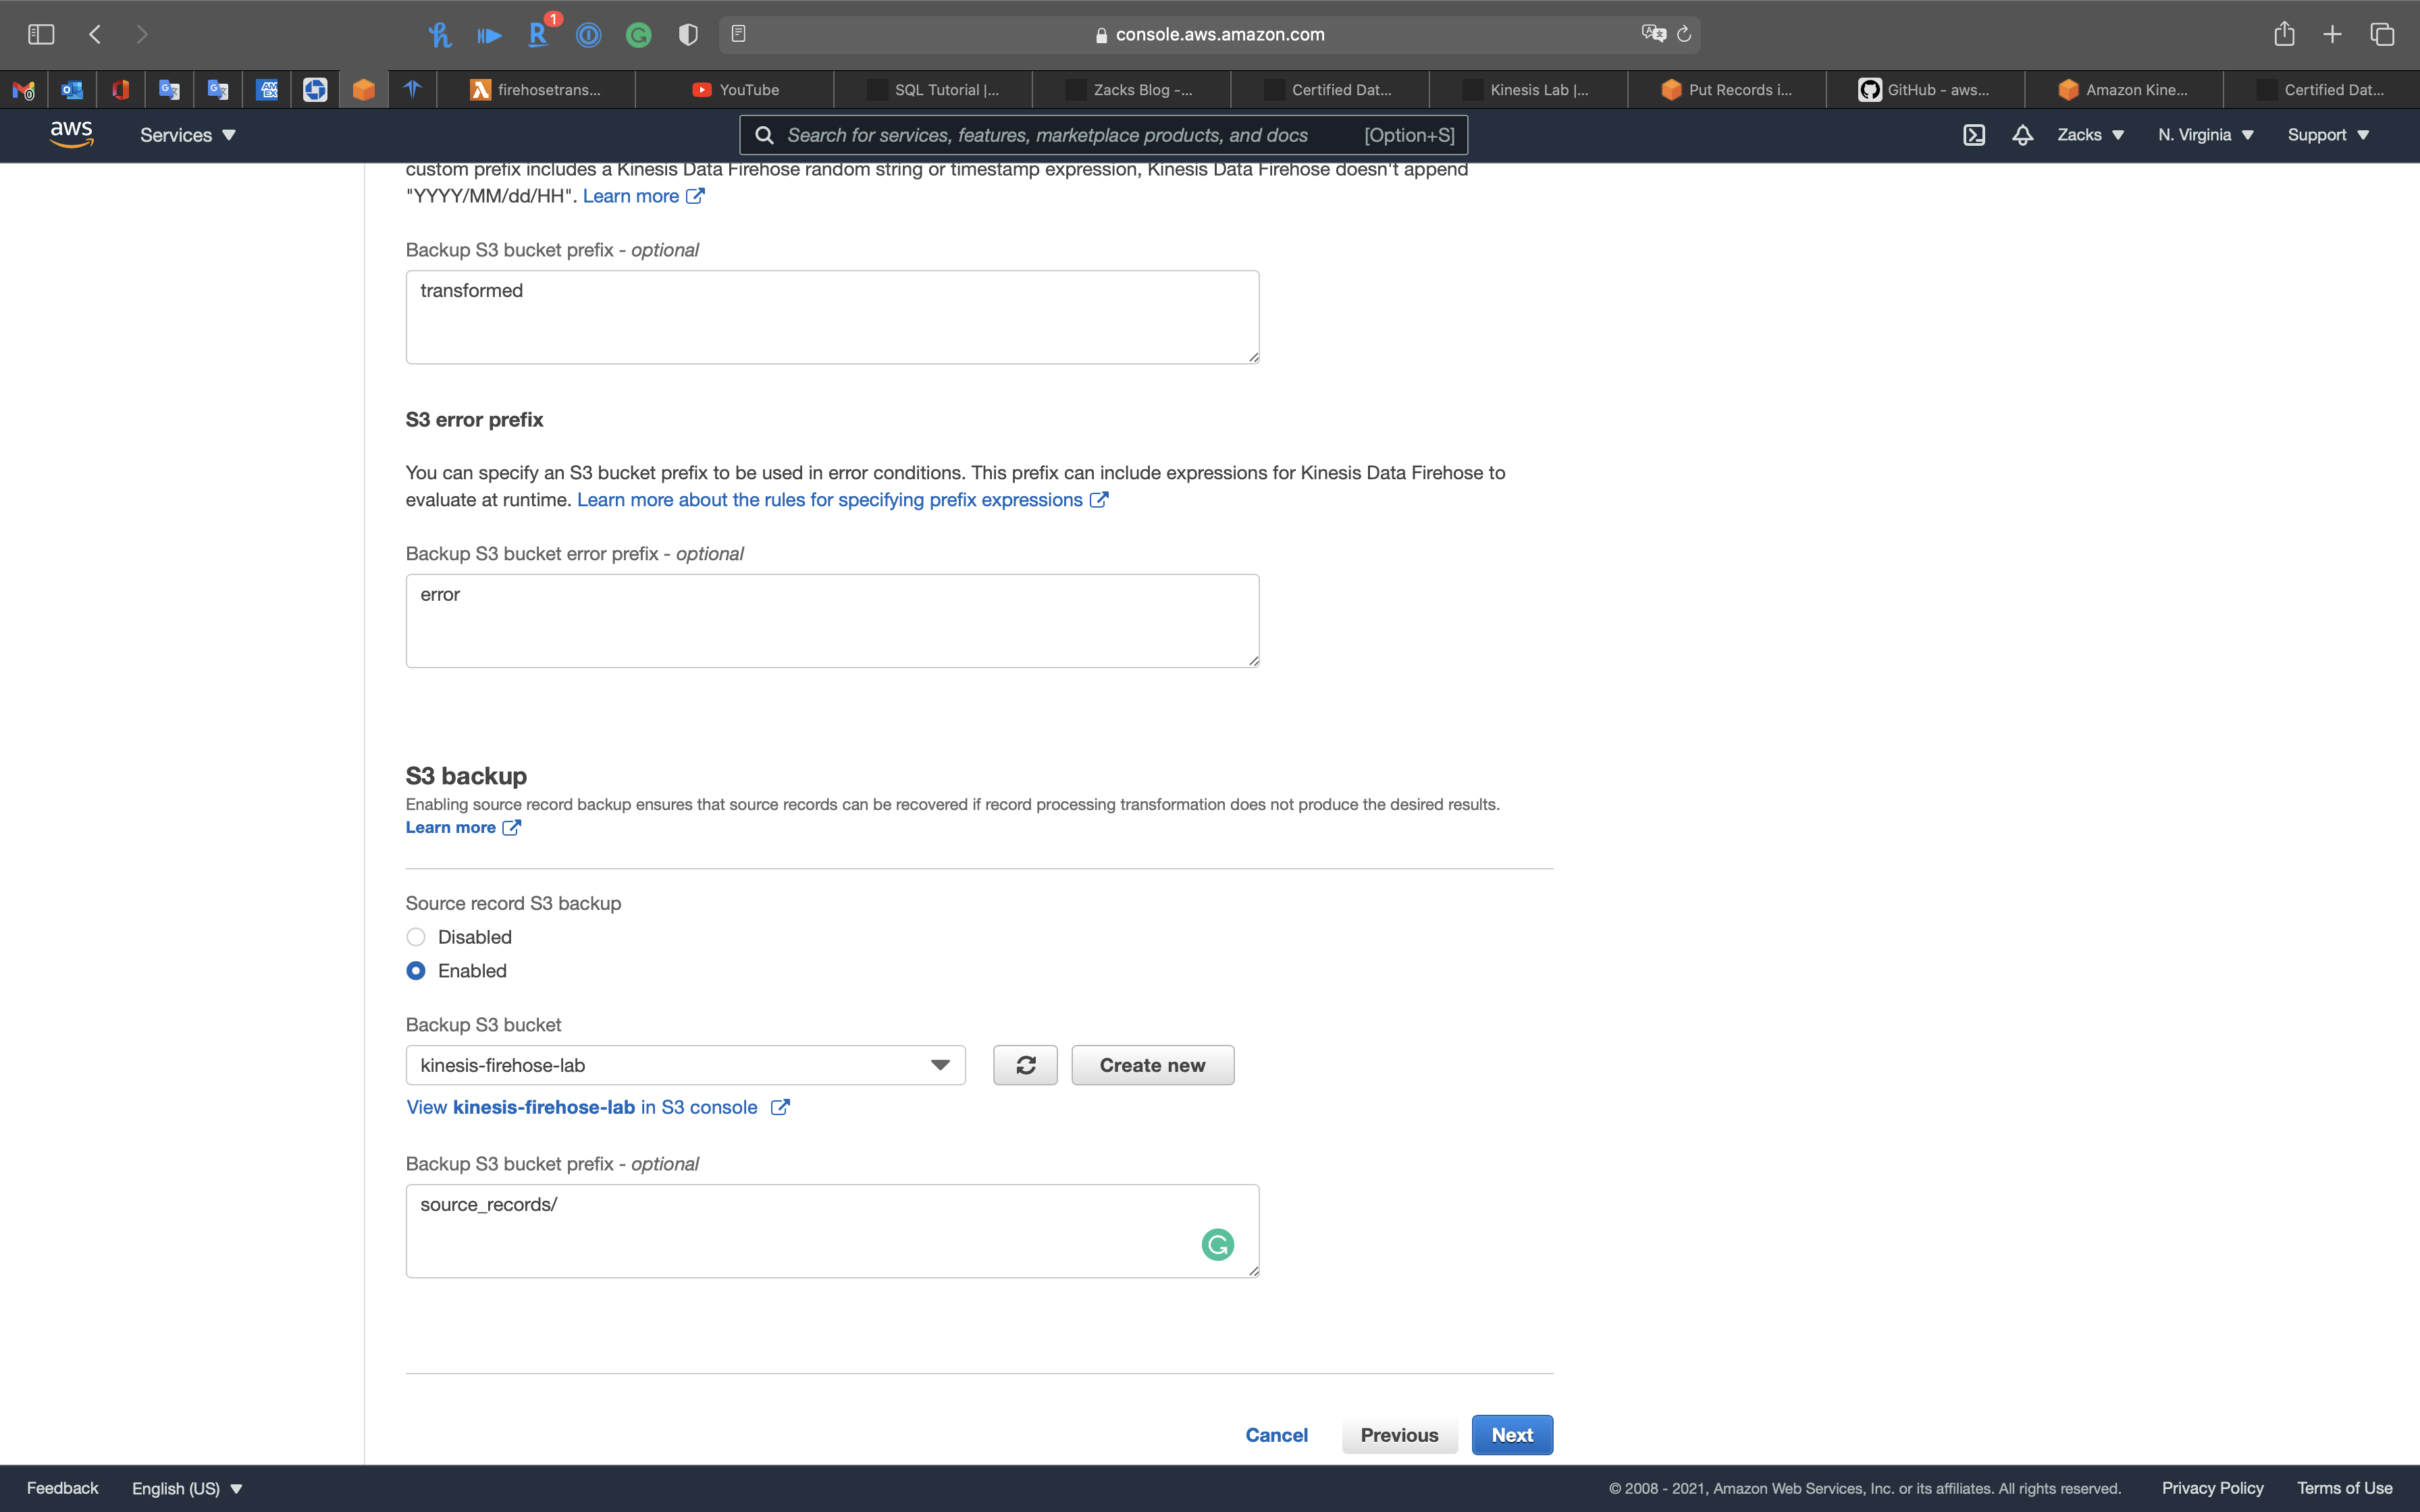Viewport: 2420px width, 1512px height.
Task: Select the Enabled source record backup option
Action: [x=416, y=971]
